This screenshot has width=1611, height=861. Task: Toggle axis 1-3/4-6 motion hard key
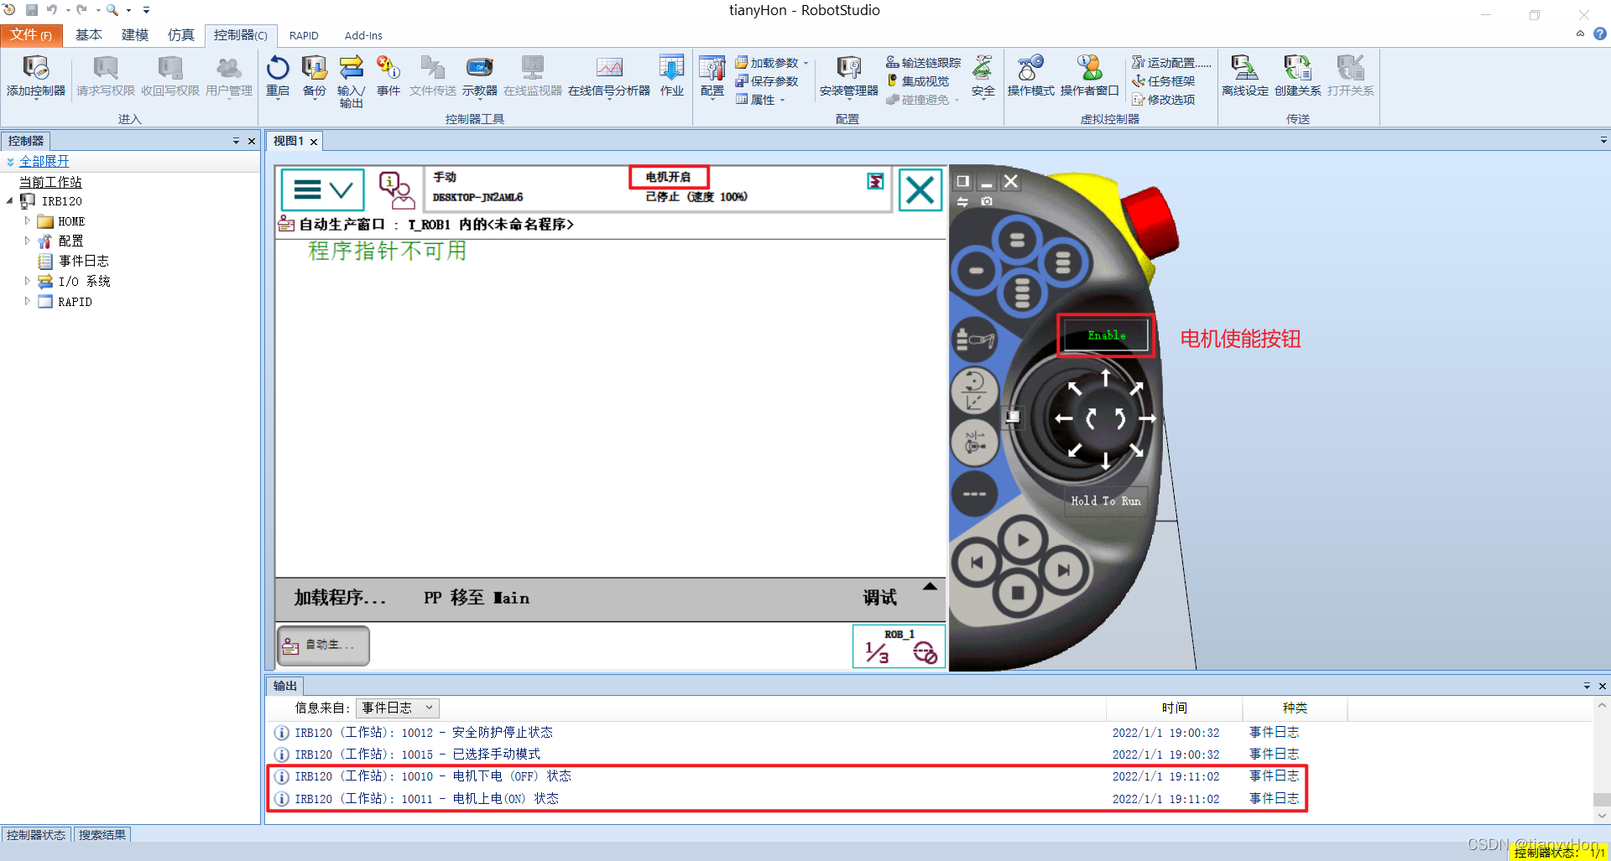[x=974, y=442]
